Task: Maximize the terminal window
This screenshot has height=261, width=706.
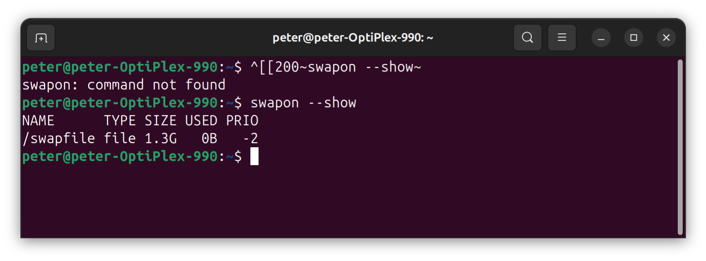Action: (633, 38)
